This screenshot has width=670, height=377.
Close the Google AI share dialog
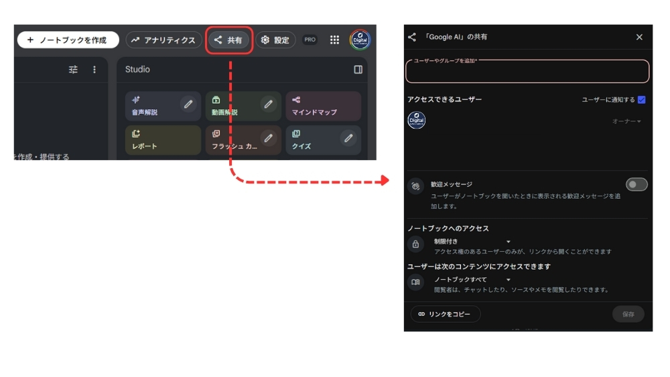coord(639,37)
